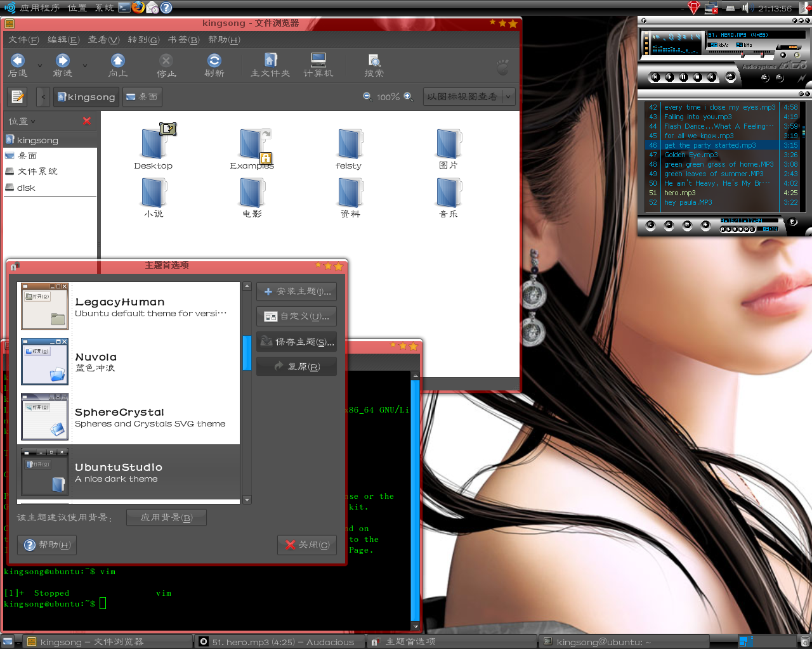Screen dimensions: 812x649
Task: Open the help launcher in top panel
Action: pos(166,8)
